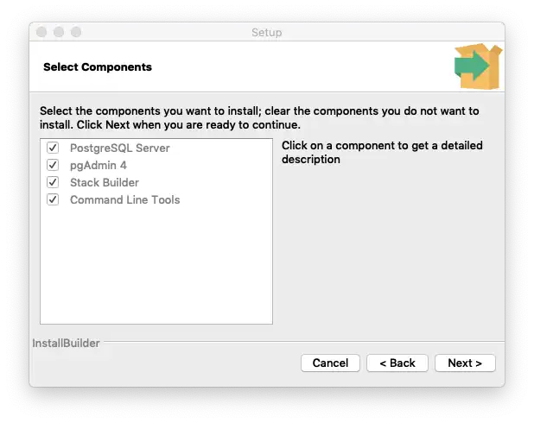Screen dimensions: 534x423
Task: Toggle the pgAdmin 4 checkbox
Action: (53, 166)
